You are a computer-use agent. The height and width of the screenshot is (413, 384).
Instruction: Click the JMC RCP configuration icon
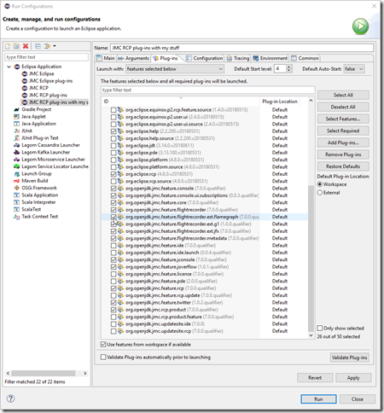tap(25, 88)
